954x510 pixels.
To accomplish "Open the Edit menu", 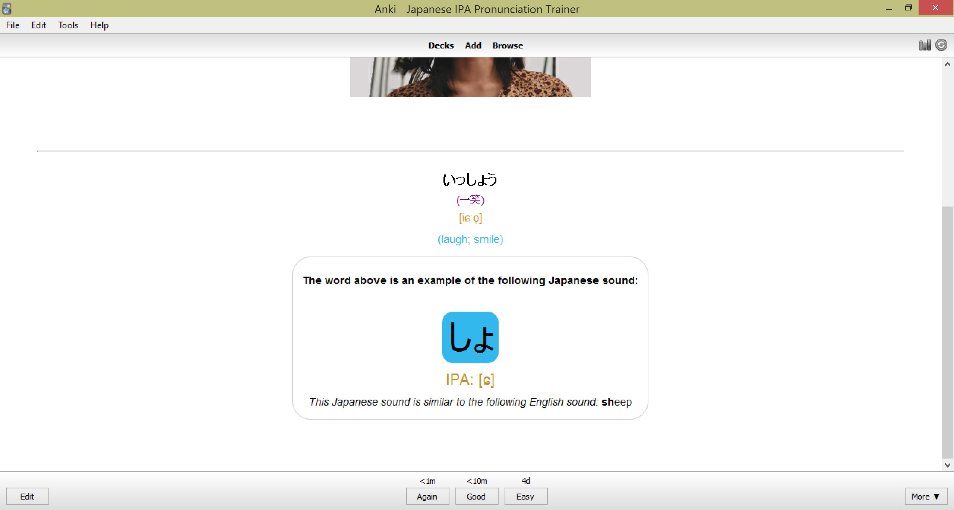I will pos(38,25).
